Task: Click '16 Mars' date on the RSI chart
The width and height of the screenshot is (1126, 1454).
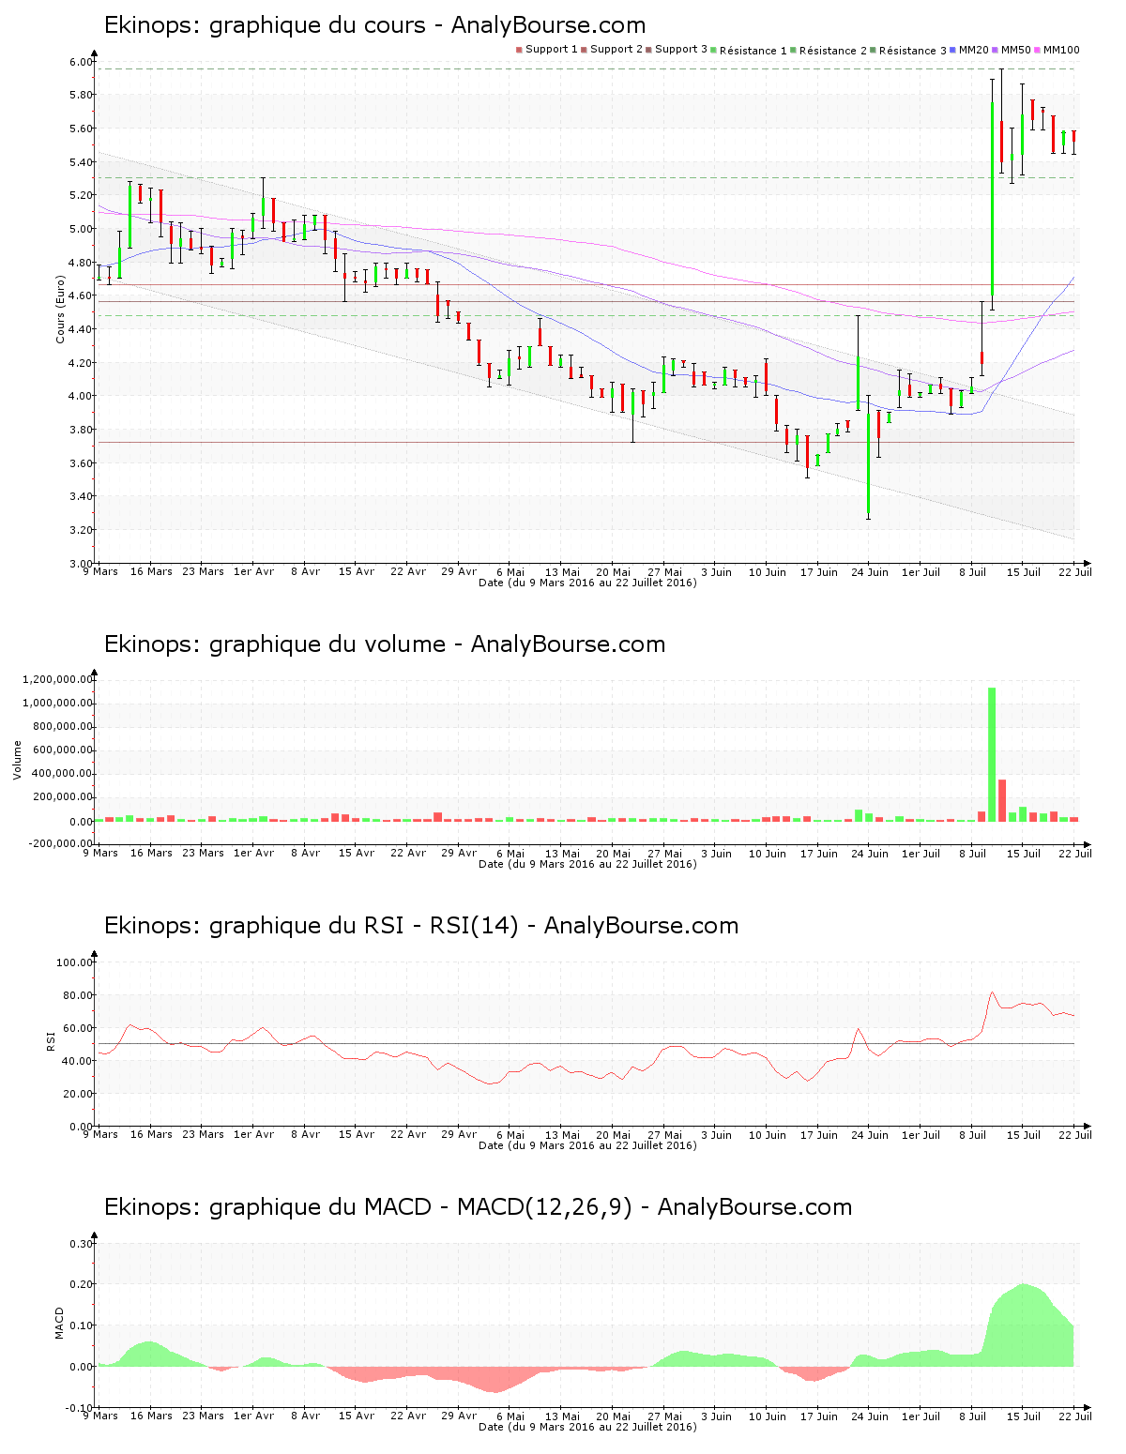Action: [151, 1134]
